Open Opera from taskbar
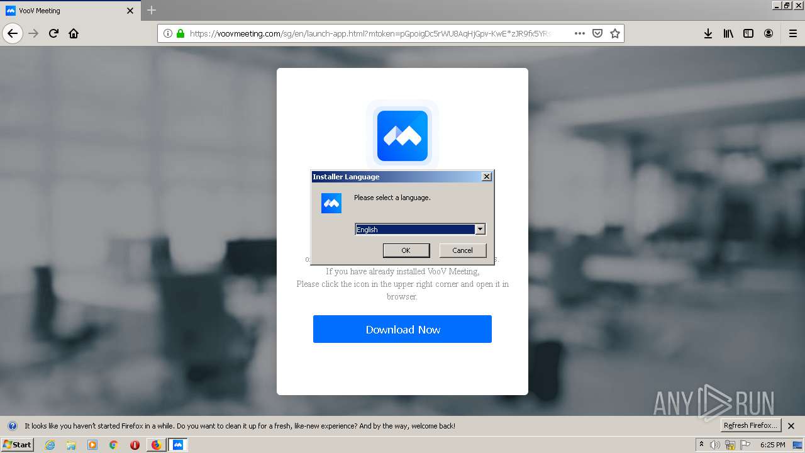This screenshot has height=453, width=805. (x=135, y=445)
